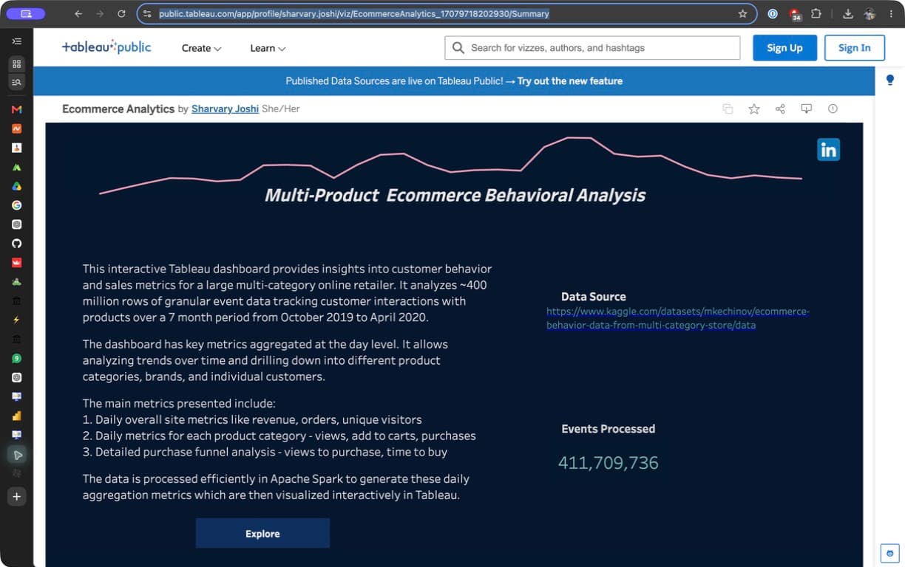Open the browser extensions puzzle icon
The height and width of the screenshot is (567, 905).
pyautogui.click(x=816, y=13)
